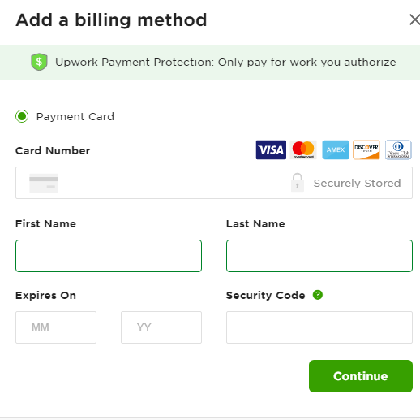Click the grey credit card placeholder icon

[x=44, y=183]
